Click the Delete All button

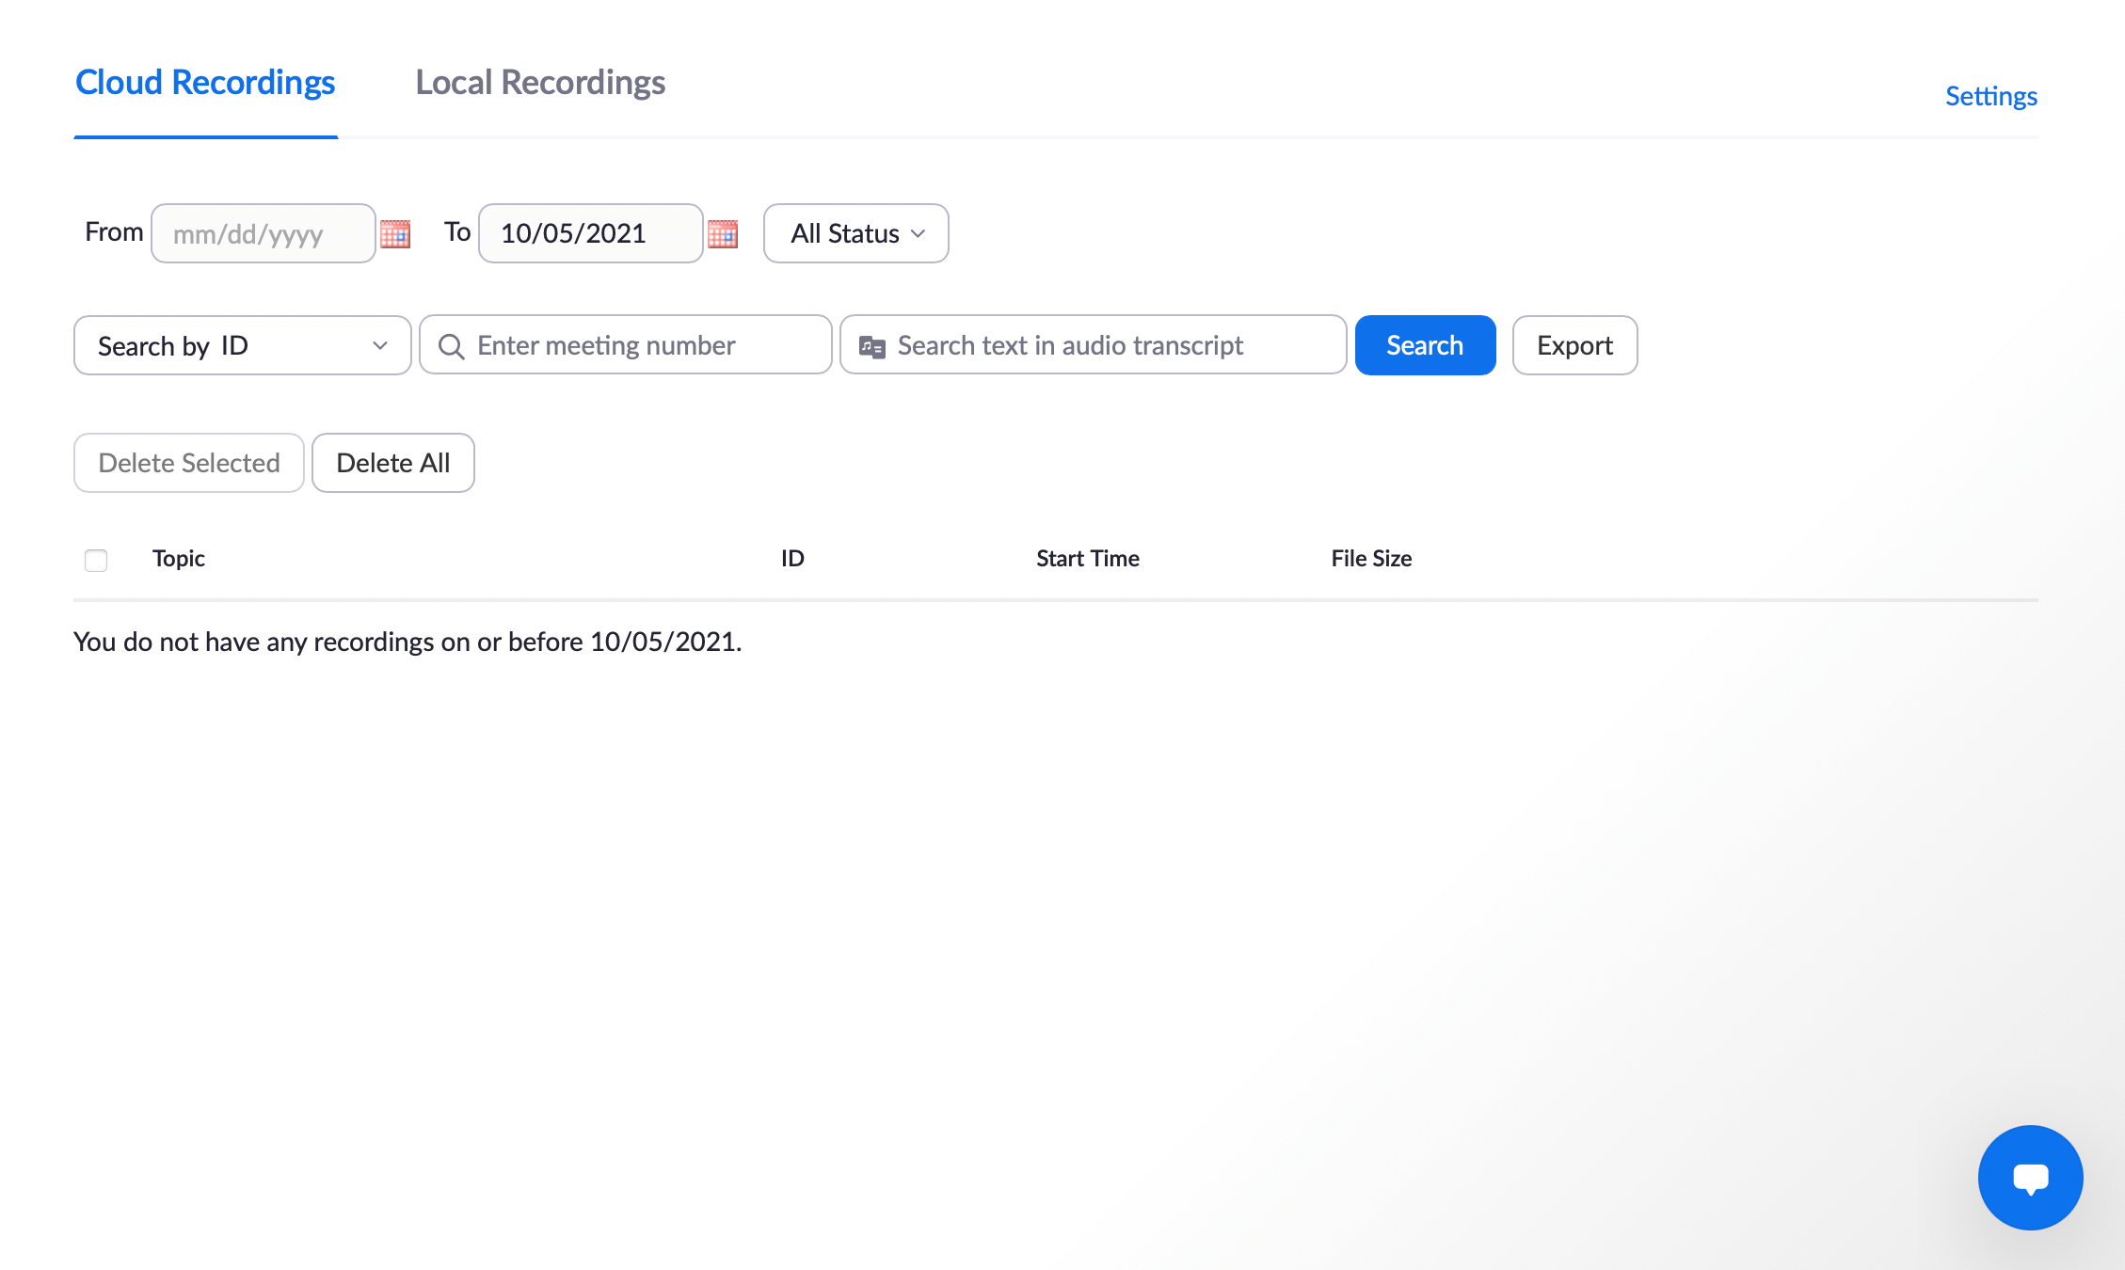[392, 462]
